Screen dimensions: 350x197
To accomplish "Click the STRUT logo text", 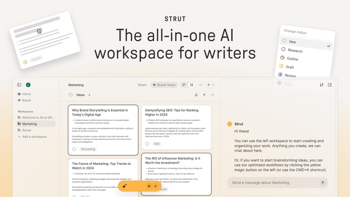I will [x=175, y=19].
